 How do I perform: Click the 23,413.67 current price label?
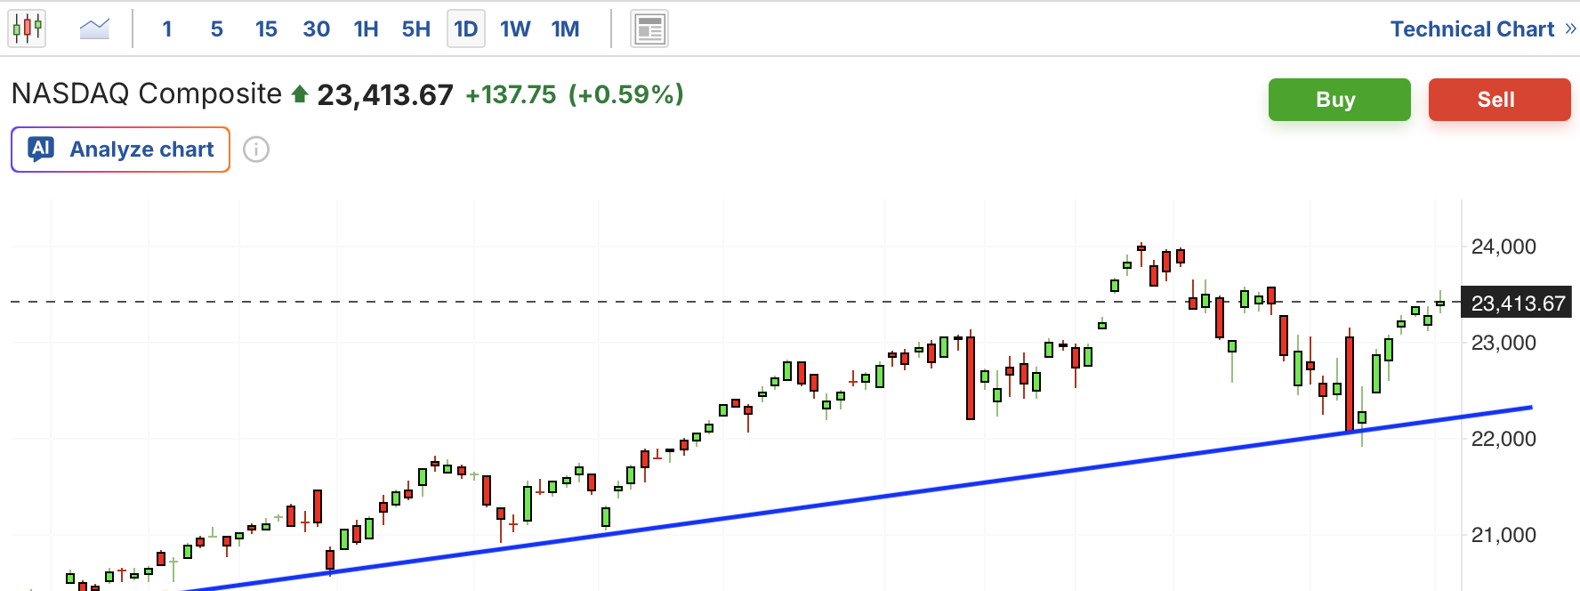pos(1517,304)
